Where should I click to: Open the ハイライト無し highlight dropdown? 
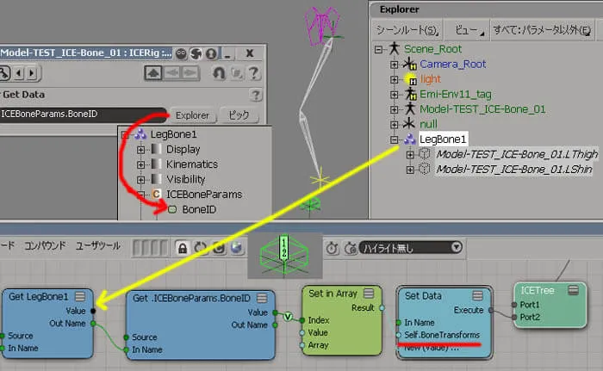[x=410, y=248]
